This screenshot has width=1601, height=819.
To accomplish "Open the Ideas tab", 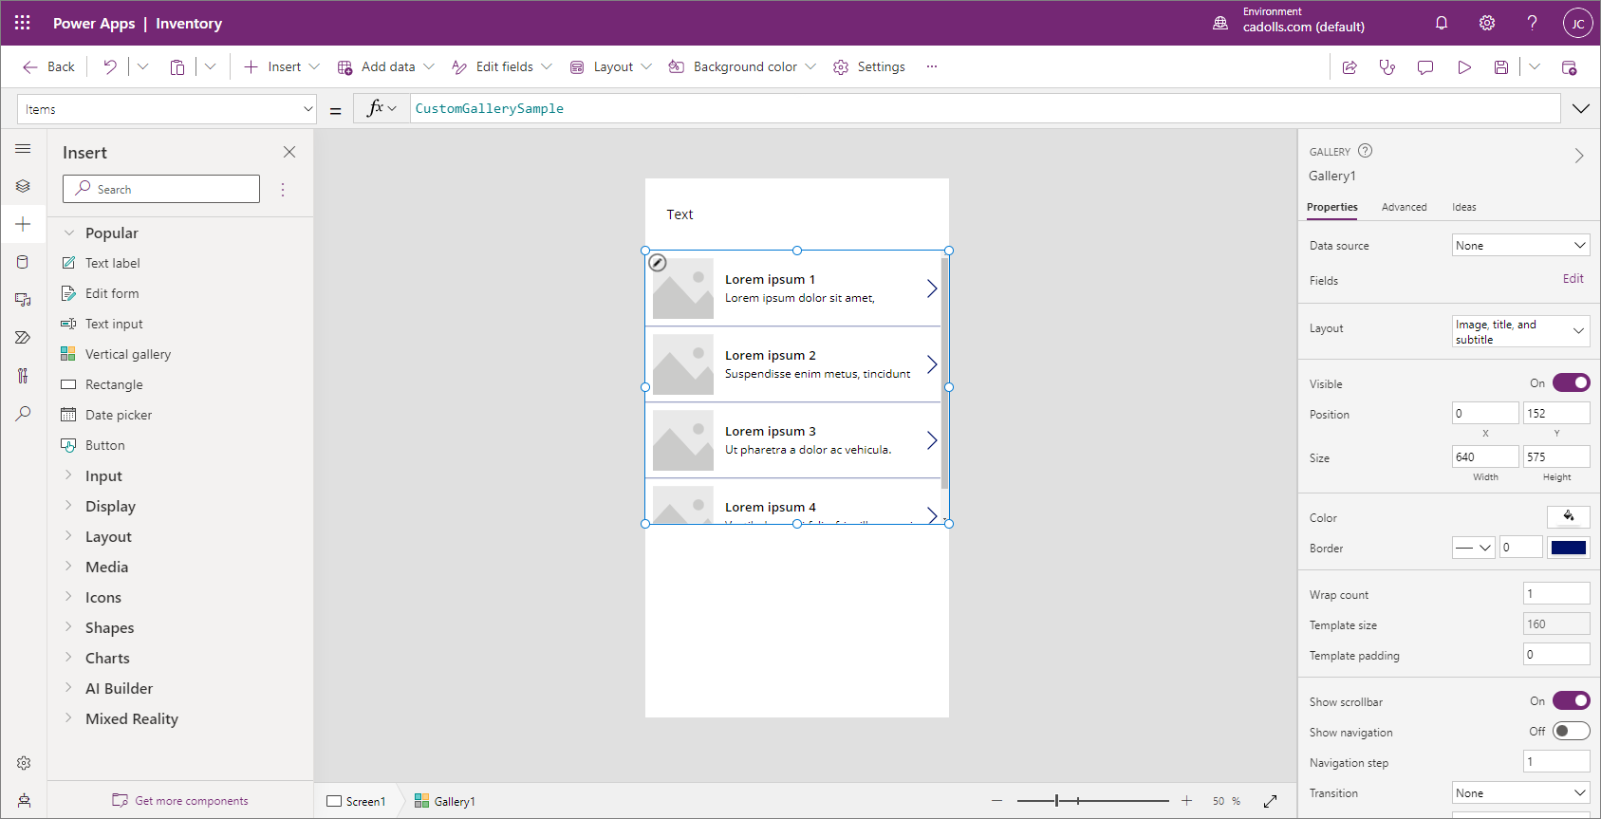I will [1463, 207].
